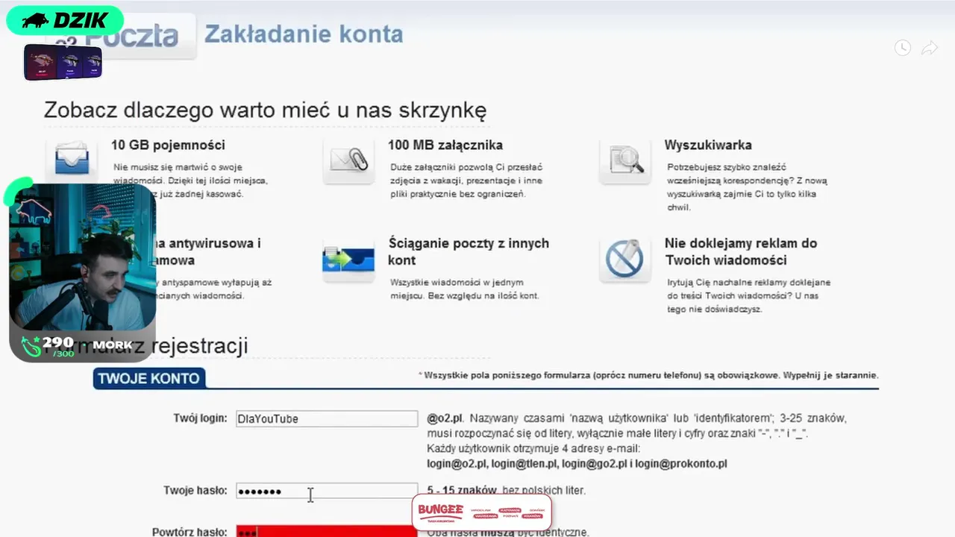This screenshot has width=955, height=537.
Task: Click the Twoje hasło password field
Action: (327, 491)
